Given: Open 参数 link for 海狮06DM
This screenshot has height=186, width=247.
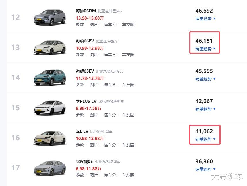Looking at the screenshot, I should [80, 25].
